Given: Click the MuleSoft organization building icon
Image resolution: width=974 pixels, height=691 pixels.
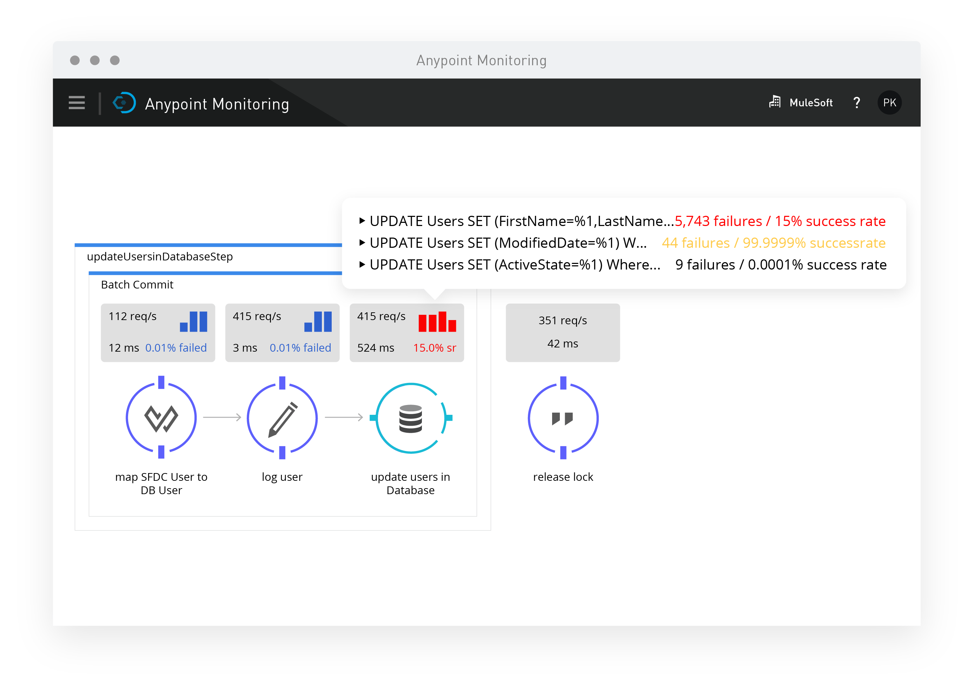Looking at the screenshot, I should coord(775,102).
